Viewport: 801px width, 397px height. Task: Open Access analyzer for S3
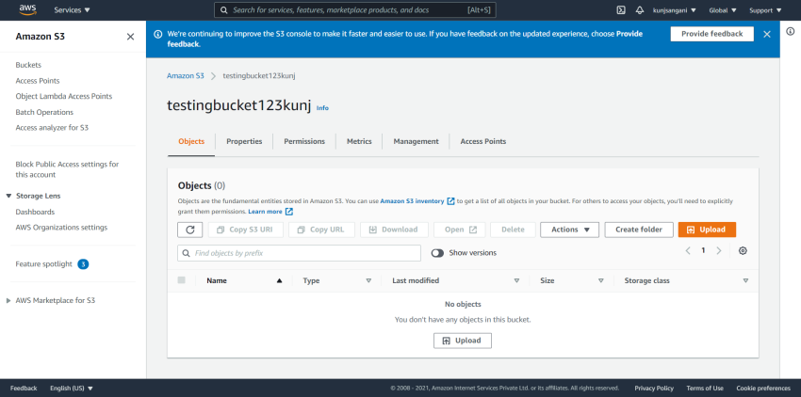[x=52, y=128]
